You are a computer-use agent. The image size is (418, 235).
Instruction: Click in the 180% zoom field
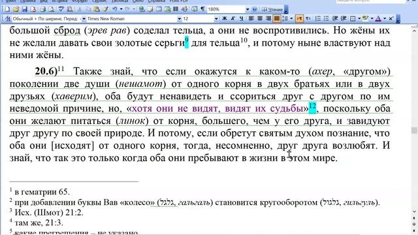226,9
